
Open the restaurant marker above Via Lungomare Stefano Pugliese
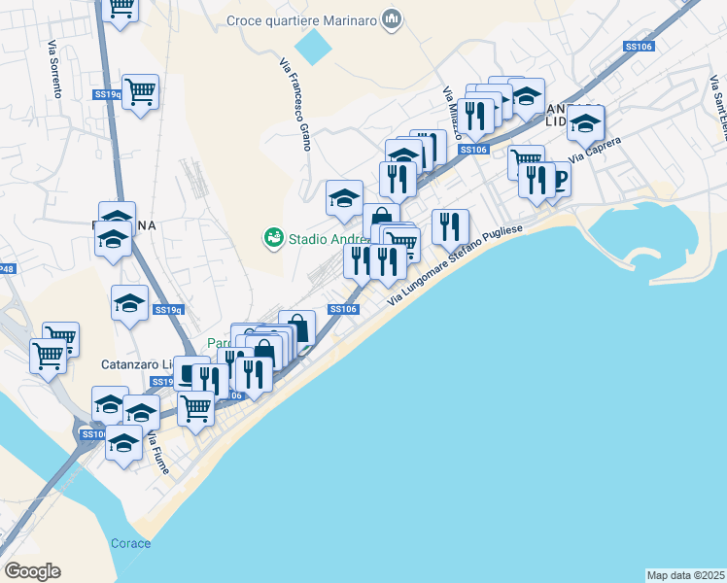(450, 229)
